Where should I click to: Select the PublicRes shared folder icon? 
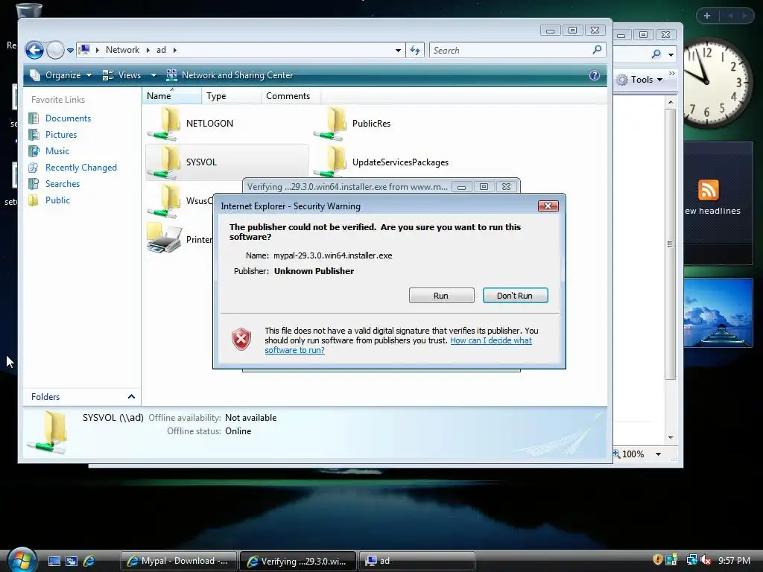tap(331, 124)
